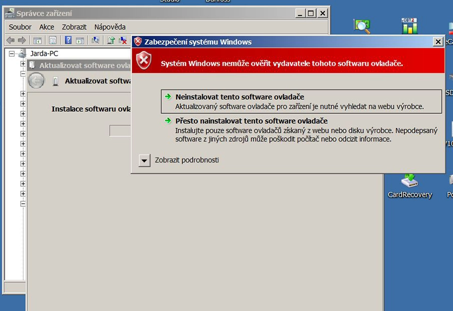Click the Zobrazit podrobnosti label text
Image resolution: width=453 pixels, height=311 pixels.
pos(187,160)
